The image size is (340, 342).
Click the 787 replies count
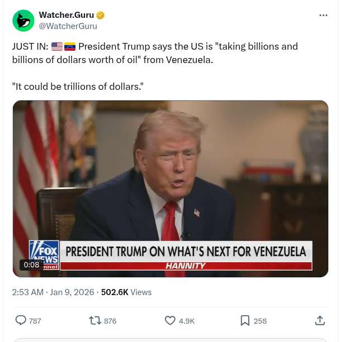point(35,321)
